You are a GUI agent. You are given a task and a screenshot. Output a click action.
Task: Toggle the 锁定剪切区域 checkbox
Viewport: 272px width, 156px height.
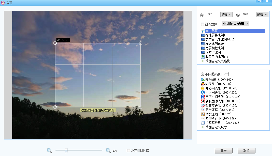(x=128, y=150)
